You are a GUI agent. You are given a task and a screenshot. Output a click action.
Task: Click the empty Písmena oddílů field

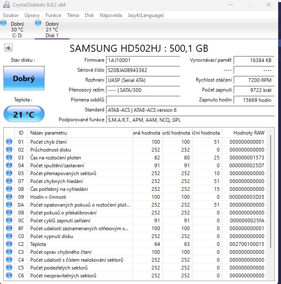(x=143, y=100)
